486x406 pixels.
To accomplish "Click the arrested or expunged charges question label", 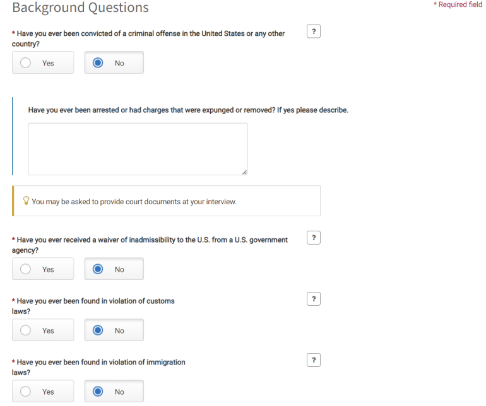I will coord(188,110).
